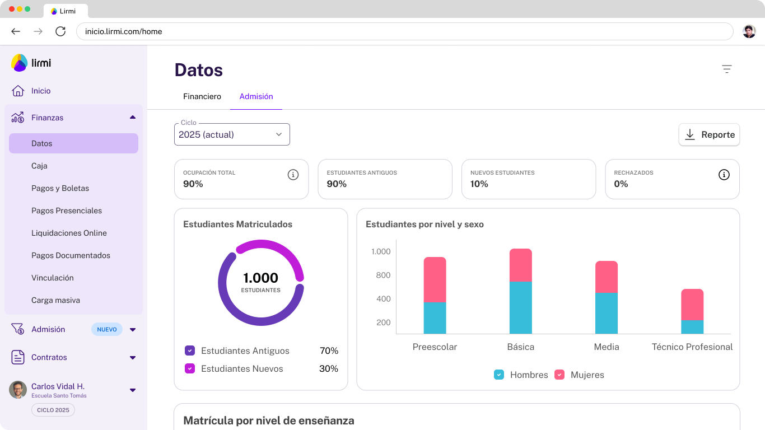
Task: Open browser profile avatar at top right
Action: [749, 31]
